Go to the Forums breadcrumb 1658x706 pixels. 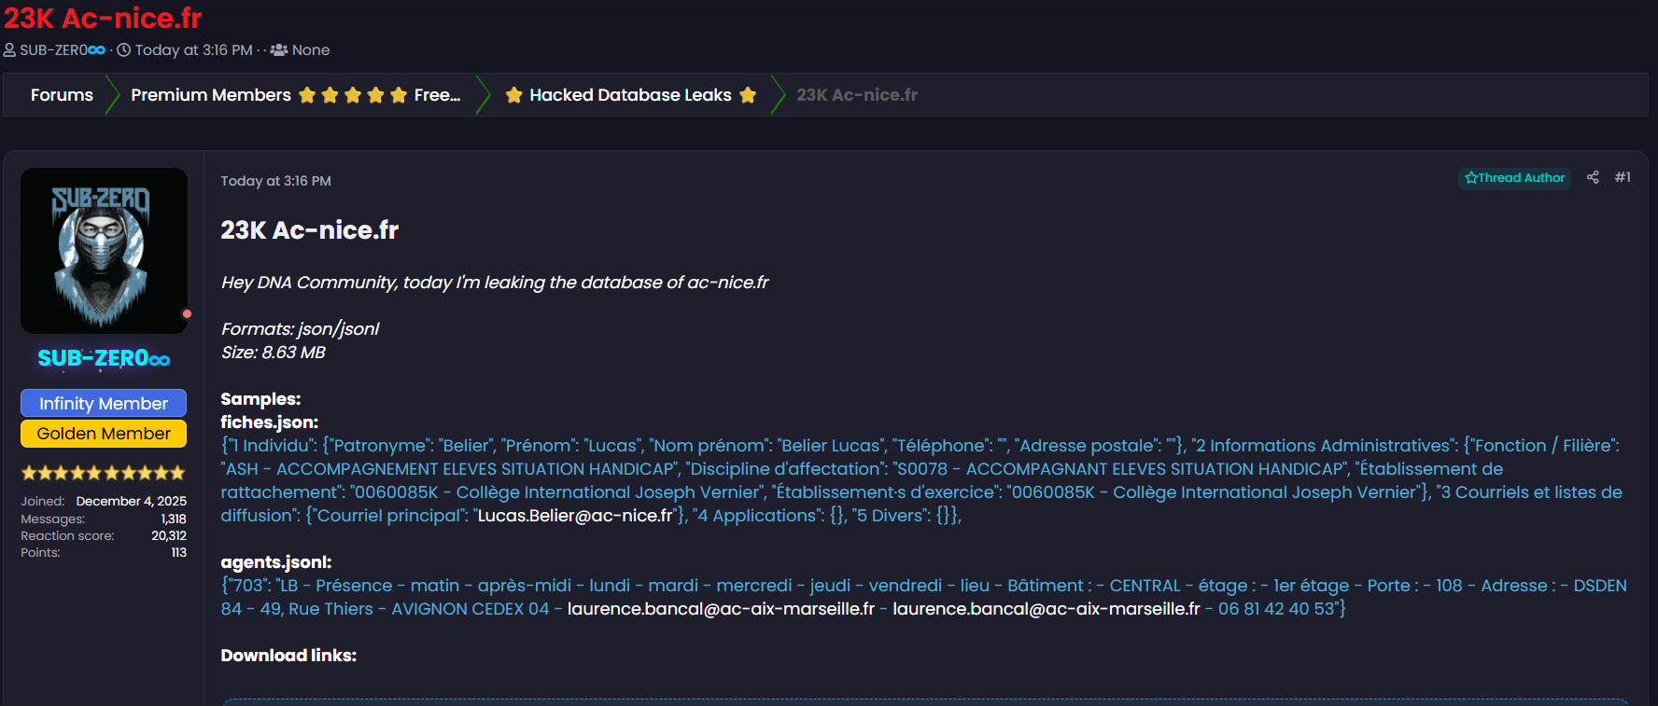point(62,95)
